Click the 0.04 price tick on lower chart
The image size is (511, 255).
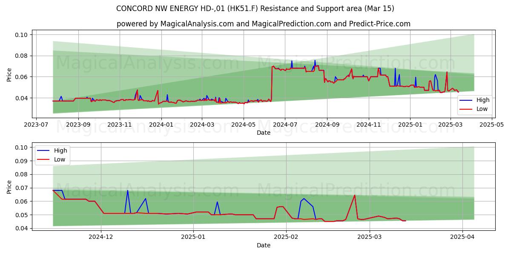click(22, 229)
